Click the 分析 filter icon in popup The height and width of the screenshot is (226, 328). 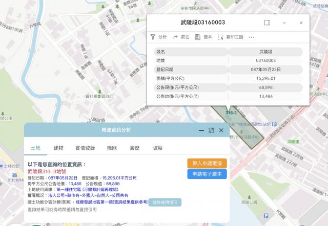click(153, 37)
